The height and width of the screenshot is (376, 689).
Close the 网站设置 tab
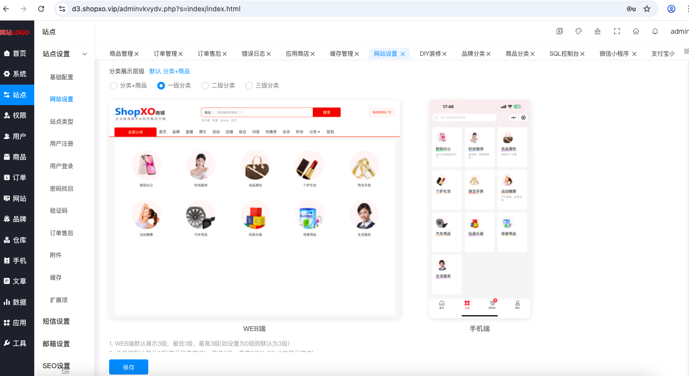pyautogui.click(x=403, y=54)
